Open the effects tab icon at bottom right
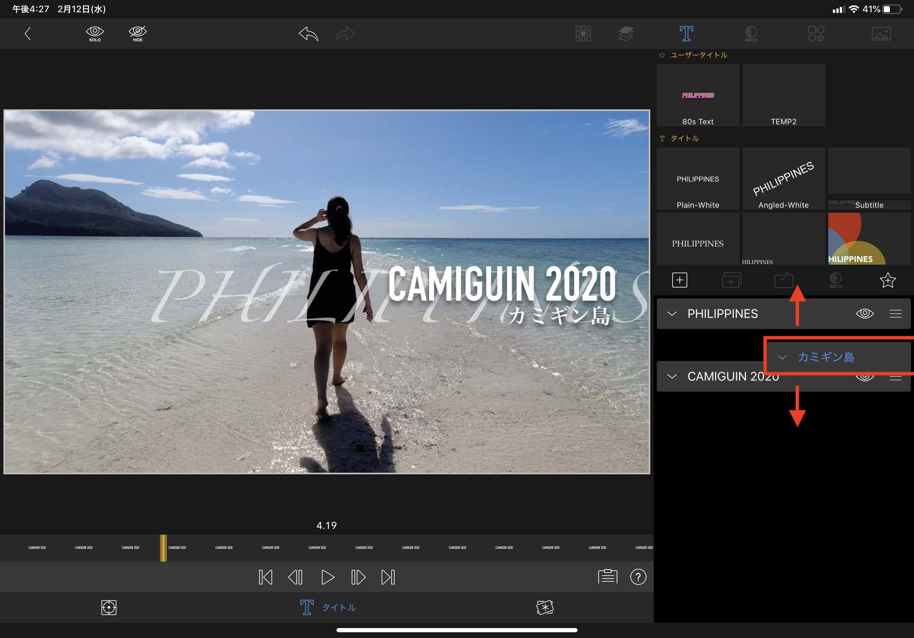 click(x=545, y=607)
